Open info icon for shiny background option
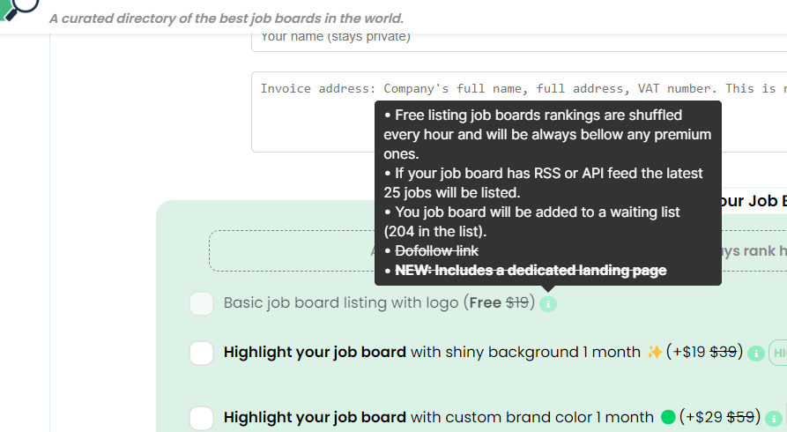787x432 pixels. (x=755, y=354)
